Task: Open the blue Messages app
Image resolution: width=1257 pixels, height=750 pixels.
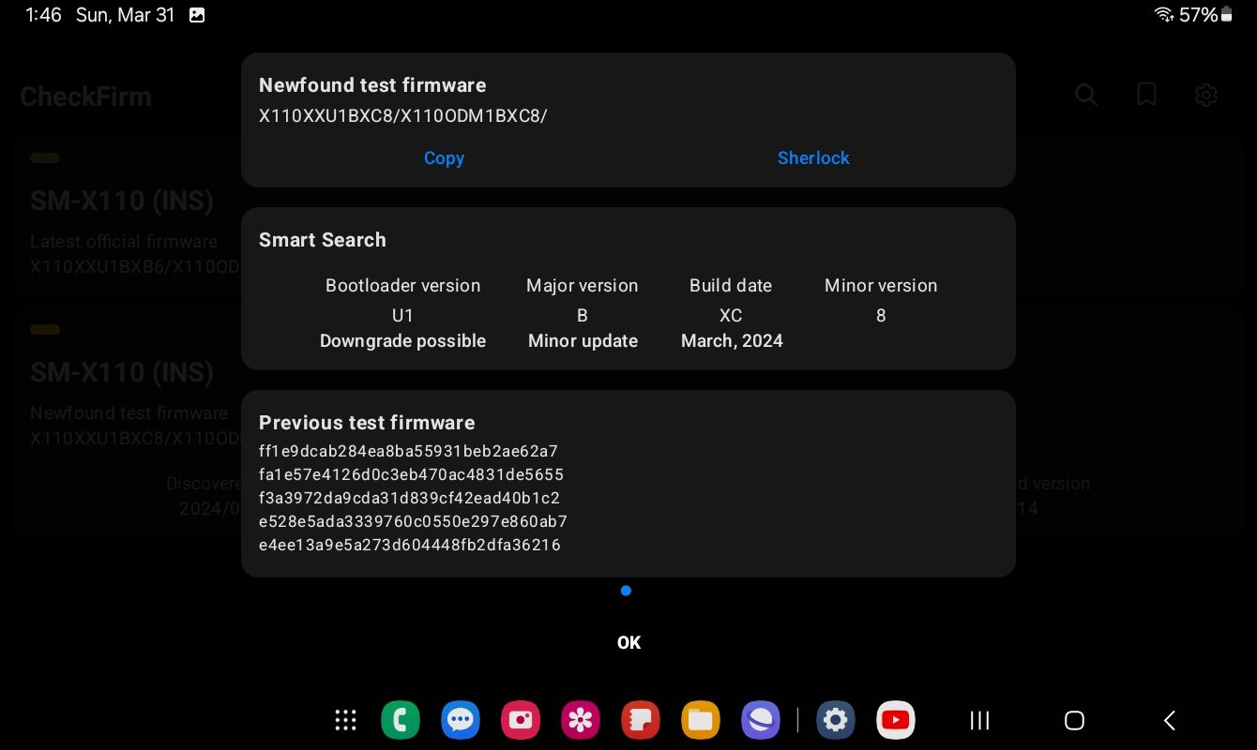Action: tap(461, 720)
